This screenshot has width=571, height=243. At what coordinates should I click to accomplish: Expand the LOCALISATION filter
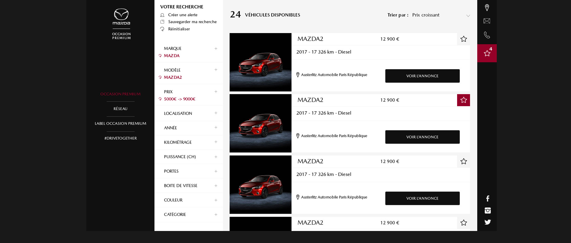click(x=216, y=113)
